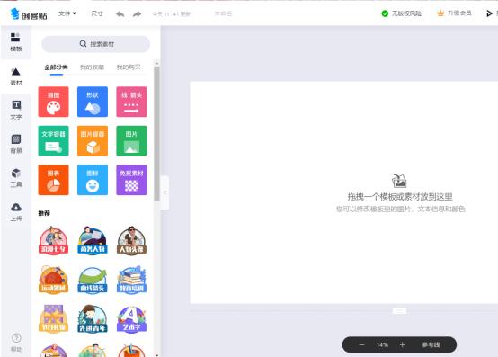The image size is (498, 357).
Task: Open the 尺寸 size menu
Action: 97,13
